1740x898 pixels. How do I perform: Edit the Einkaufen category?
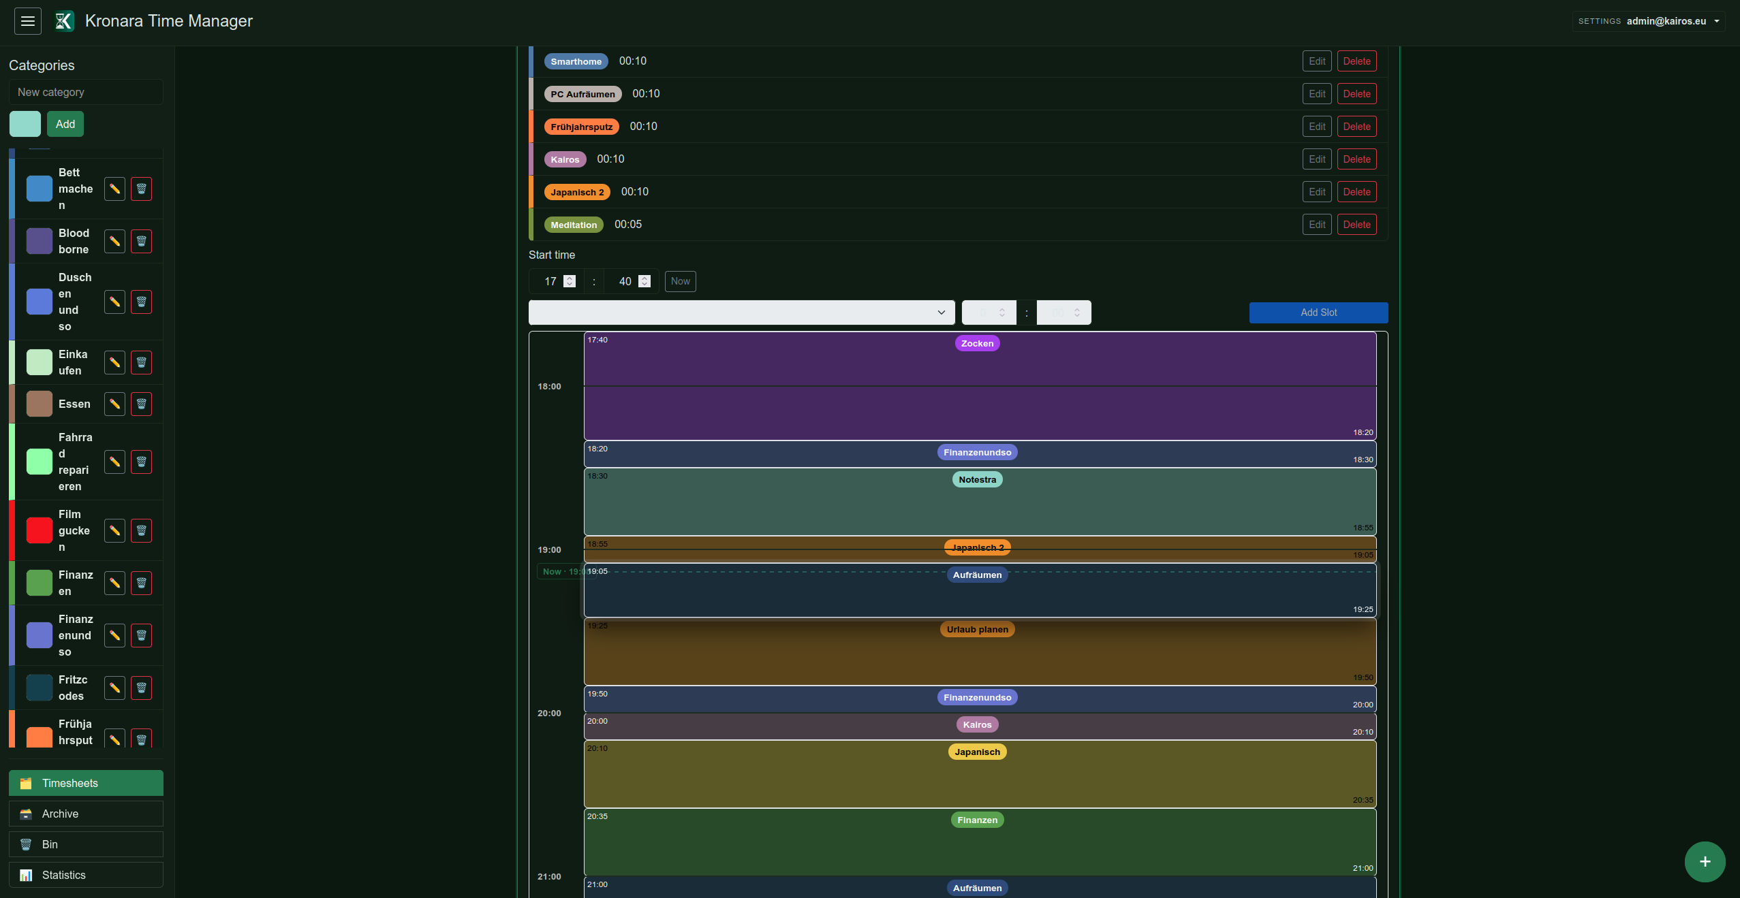pyautogui.click(x=114, y=362)
